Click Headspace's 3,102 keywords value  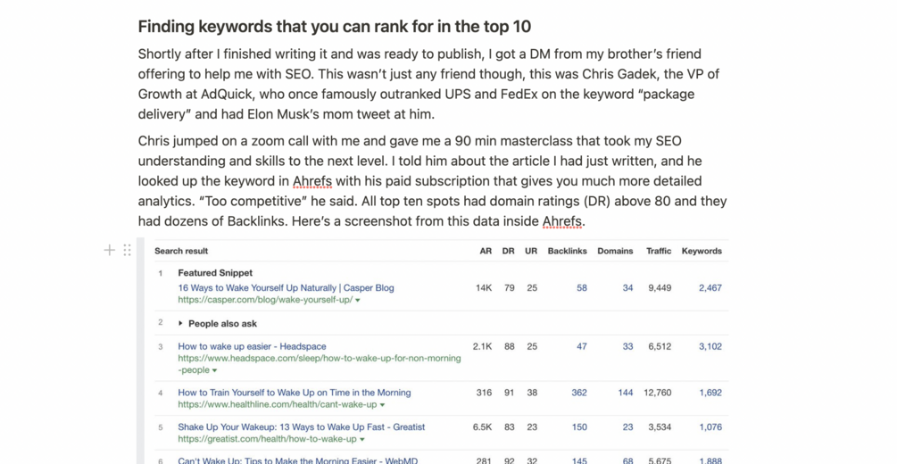710,346
